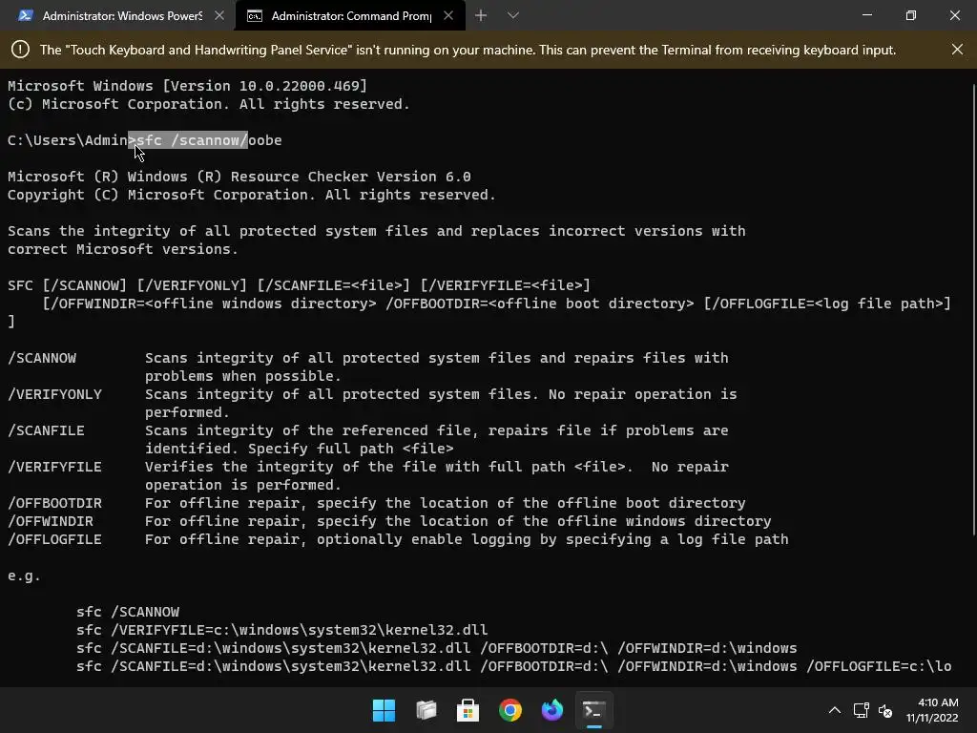Screen dimensions: 977x733
Task: Switch to the Administrator: Windows PowerShell tab
Action: (118, 15)
